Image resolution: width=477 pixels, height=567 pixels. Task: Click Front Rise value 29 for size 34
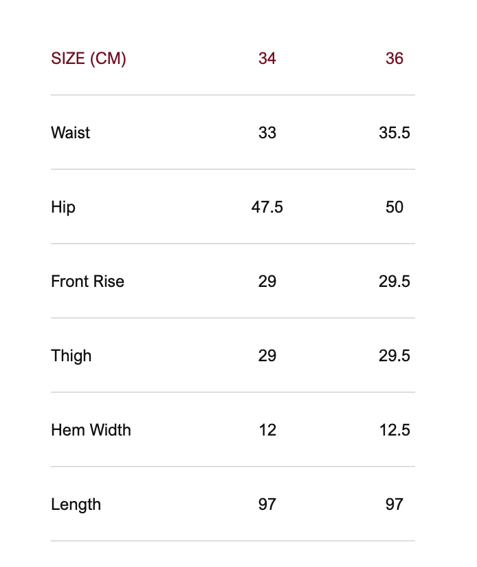[267, 281]
